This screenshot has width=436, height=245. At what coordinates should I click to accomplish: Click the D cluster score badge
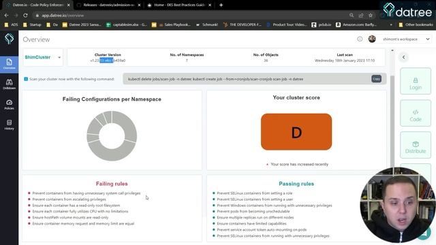(x=296, y=131)
